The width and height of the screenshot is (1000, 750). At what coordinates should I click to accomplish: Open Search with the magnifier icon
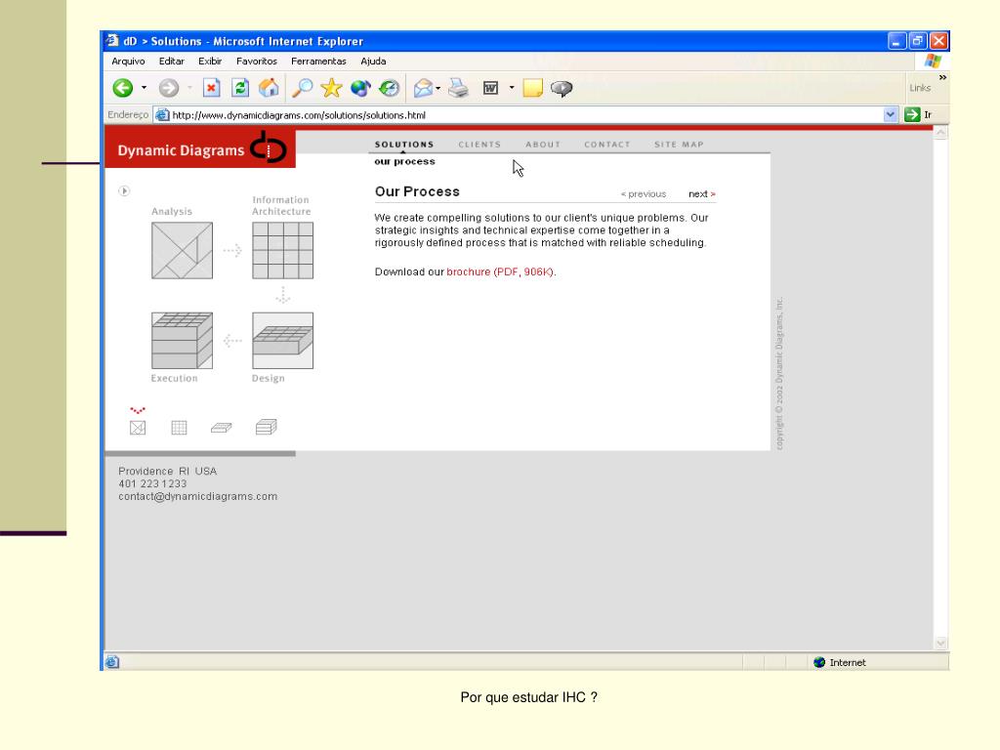[303, 88]
